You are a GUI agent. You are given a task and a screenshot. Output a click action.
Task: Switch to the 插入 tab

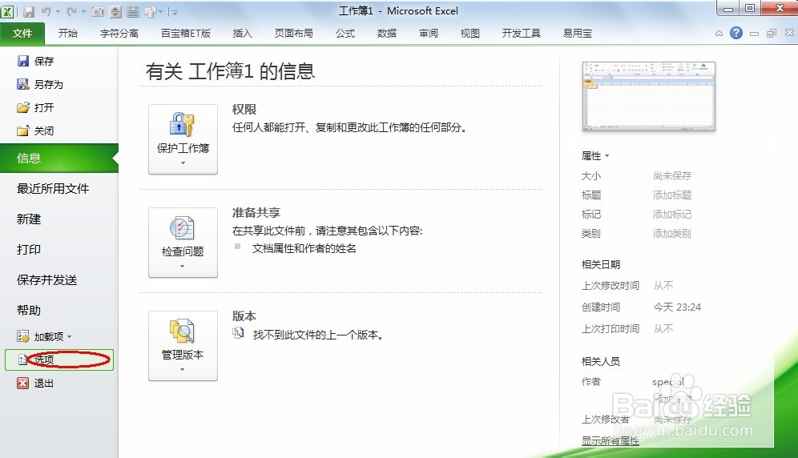tap(242, 34)
